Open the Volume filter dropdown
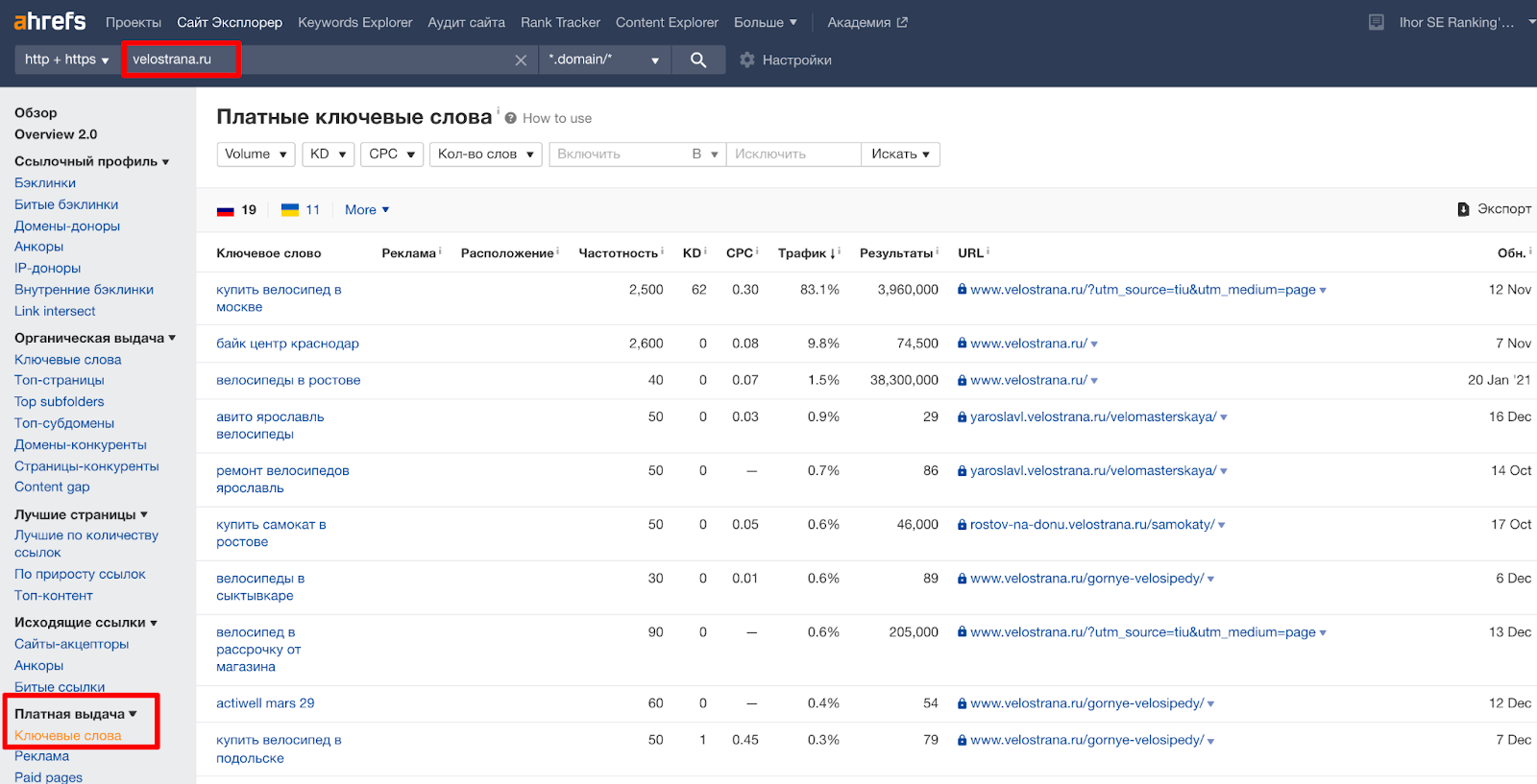 (x=256, y=154)
